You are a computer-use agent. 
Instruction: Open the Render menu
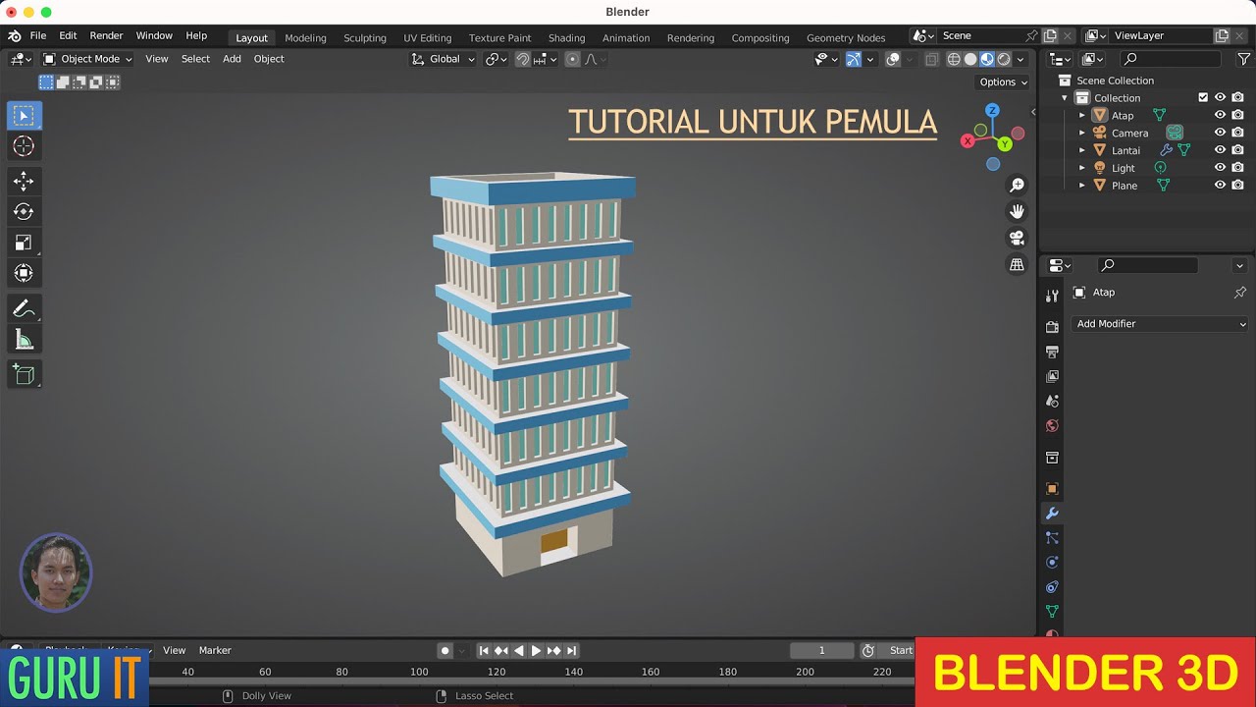[106, 35]
